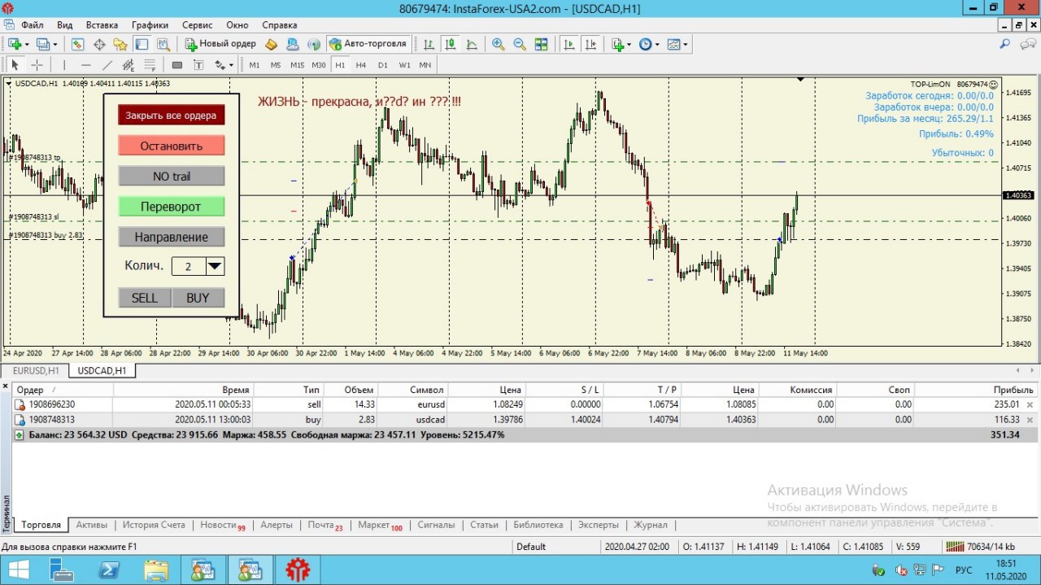
Task: Tile chart windows icon
Action: [541, 44]
